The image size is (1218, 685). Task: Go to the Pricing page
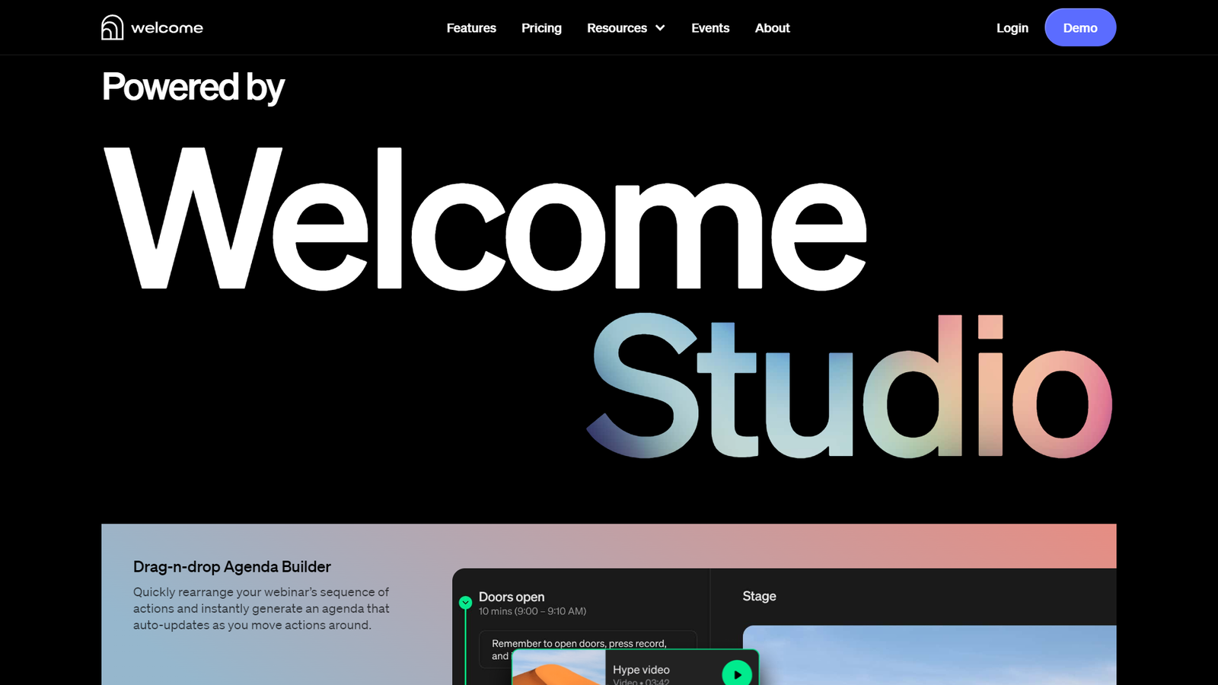(x=541, y=28)
